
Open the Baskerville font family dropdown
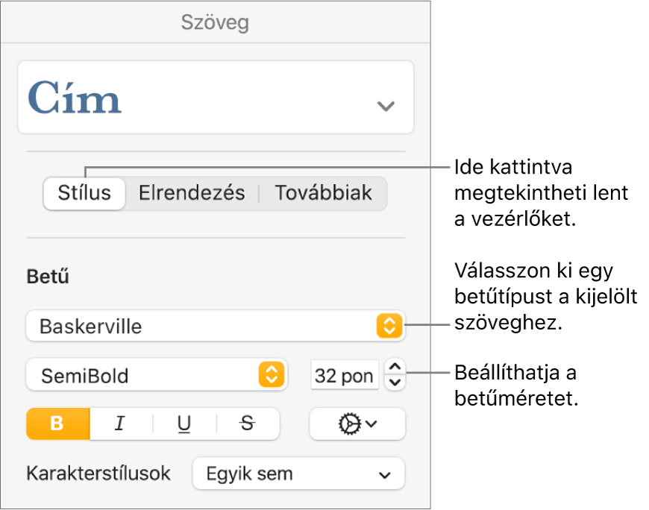pyautogui.click(x=216, y=326)
